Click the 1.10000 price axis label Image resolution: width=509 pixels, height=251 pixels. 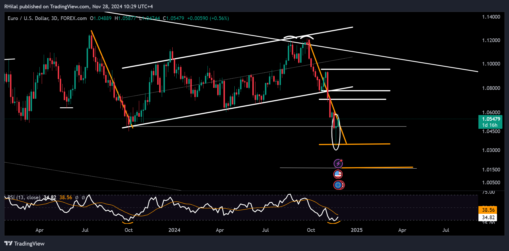pos(491,64)
